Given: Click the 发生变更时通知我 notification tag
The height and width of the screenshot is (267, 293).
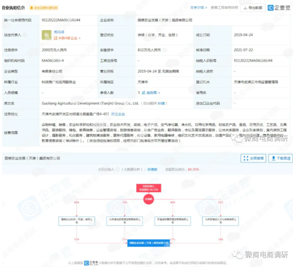Looking at the screenshot, I should pos(44,8).
